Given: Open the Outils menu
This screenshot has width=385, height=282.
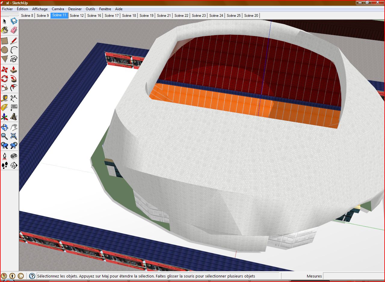Looking at the screenshot, I should coord(90,9).
